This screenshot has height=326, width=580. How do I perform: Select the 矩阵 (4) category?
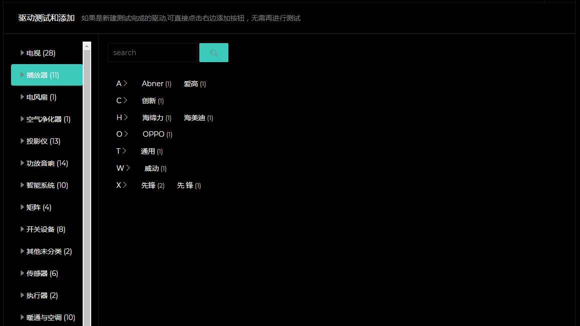point(39,207)
